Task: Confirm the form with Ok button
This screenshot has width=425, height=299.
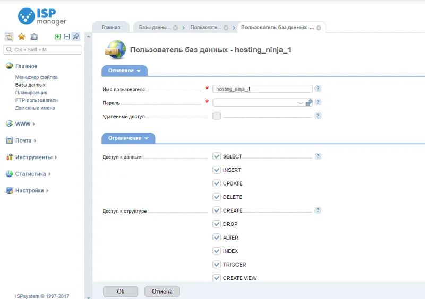Action: (x=121, y=292)
